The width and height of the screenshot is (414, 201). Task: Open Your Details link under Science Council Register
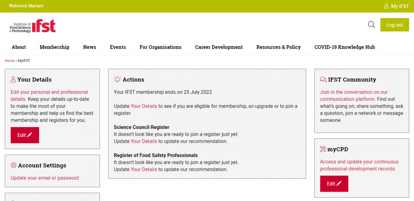(144, 141)
